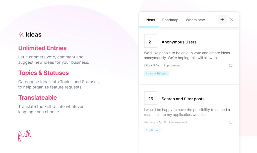Viewport: 257px width, 153px height.
Task: Open comments on Search and filter posts
Action: (231, 123)
